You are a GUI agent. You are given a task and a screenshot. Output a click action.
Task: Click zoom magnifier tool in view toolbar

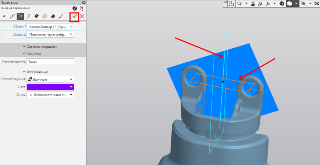coord(240,3)
